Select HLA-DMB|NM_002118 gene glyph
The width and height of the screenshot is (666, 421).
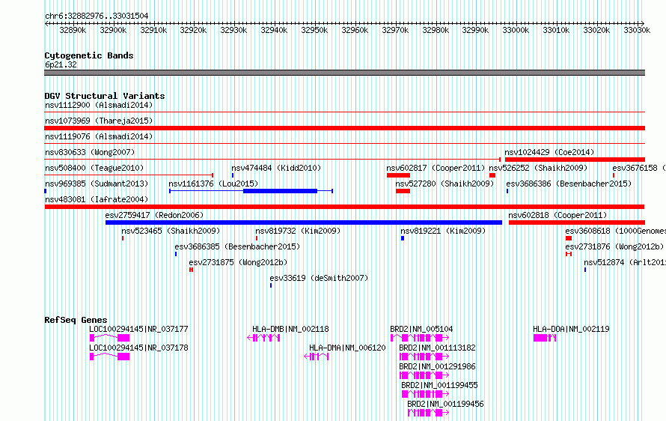(263, 338)
